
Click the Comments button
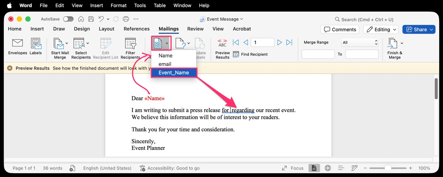pyautogui.click(x=340, y=30)
